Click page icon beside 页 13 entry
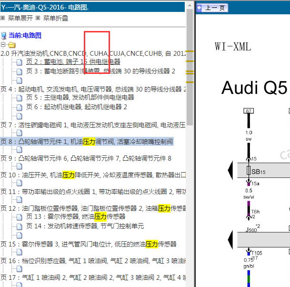 (20, 217)
